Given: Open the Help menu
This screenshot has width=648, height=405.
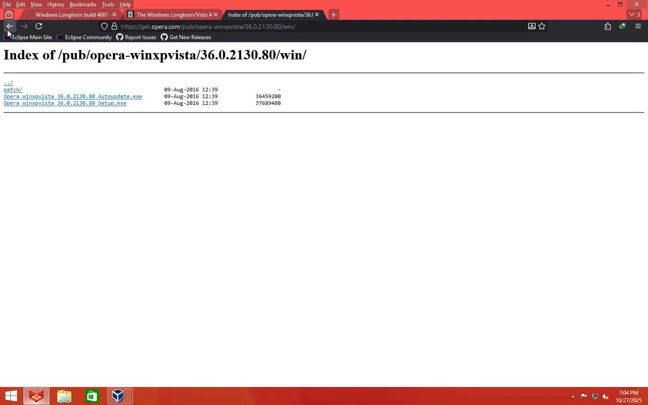Looking at the screenshot, I should pyautogui.click(x=125, y=4).
